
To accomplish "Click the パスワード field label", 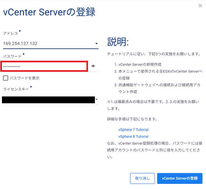I will click(12, 56).
